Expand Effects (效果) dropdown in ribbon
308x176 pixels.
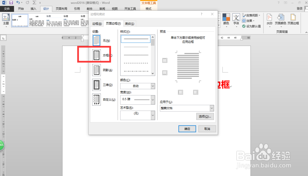click(x=253, y=21)
